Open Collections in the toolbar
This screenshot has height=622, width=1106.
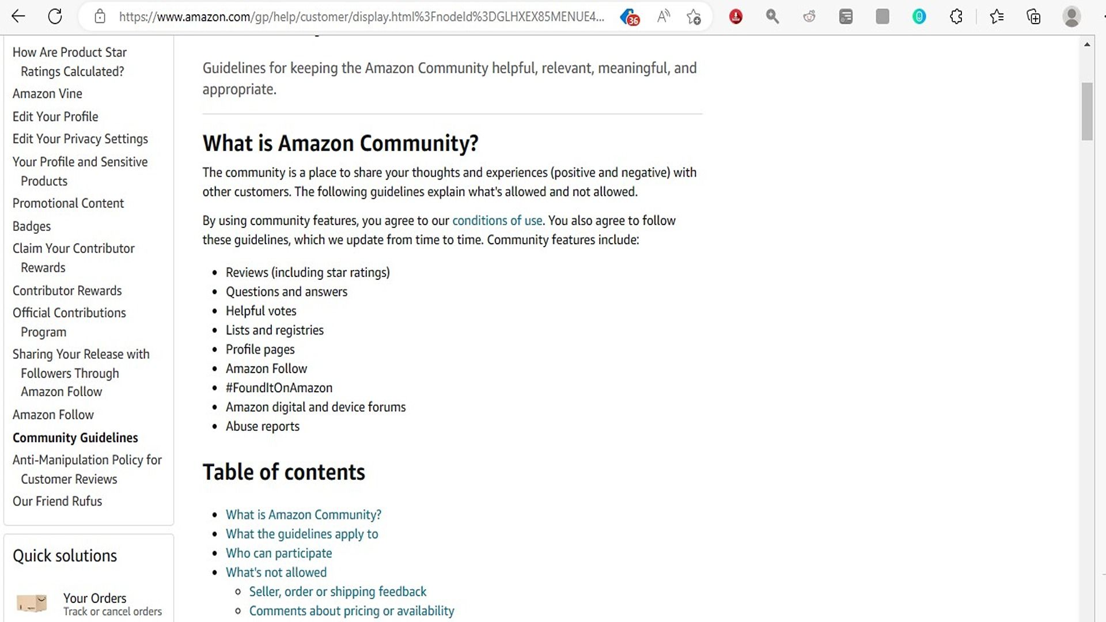tap(1034, 16)
